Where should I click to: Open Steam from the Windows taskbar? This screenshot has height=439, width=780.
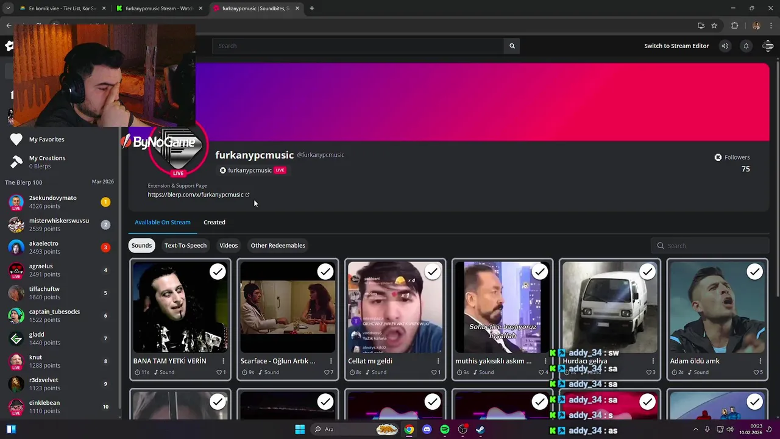(481, 429)
